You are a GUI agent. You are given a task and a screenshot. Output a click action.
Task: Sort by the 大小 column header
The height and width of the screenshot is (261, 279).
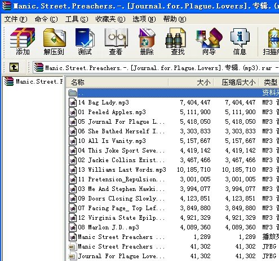click(x=191, y=82)
